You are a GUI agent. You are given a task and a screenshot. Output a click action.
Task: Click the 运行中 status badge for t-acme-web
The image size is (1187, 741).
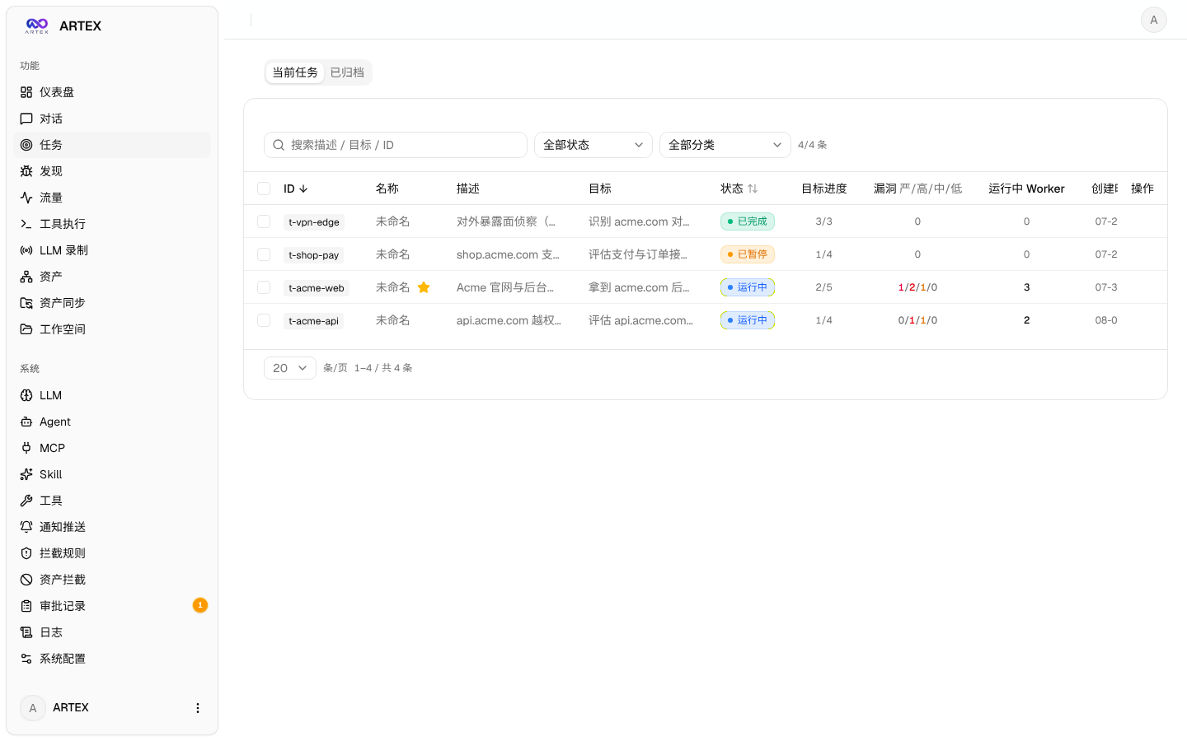click(748, 287)
